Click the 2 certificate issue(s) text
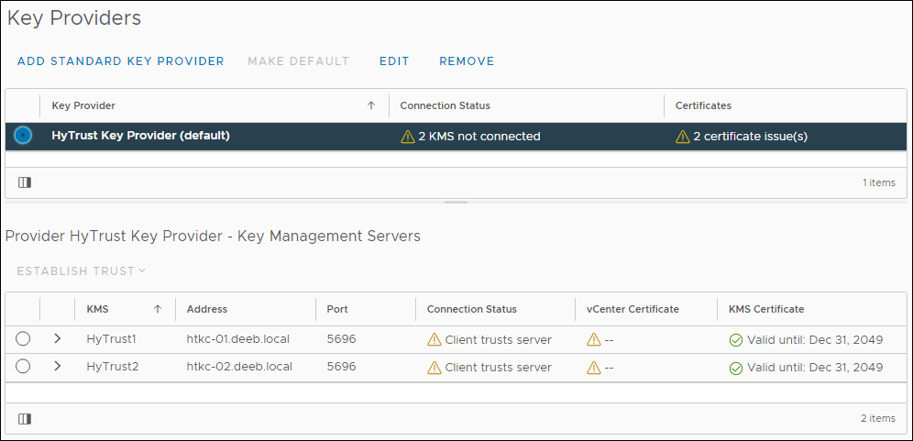The image size is (913, 441). (x=751, y=137)
